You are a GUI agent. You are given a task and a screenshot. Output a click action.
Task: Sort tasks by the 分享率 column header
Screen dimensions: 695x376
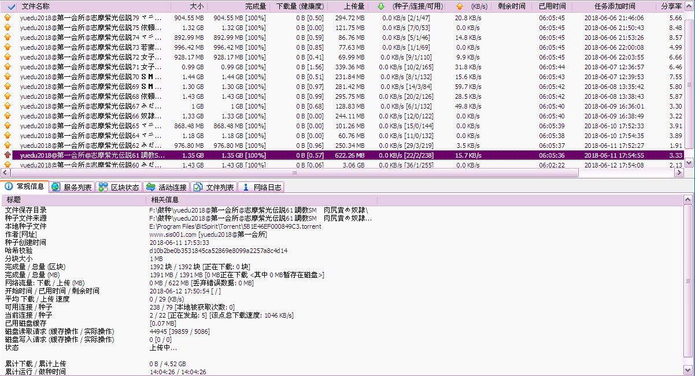671,6
